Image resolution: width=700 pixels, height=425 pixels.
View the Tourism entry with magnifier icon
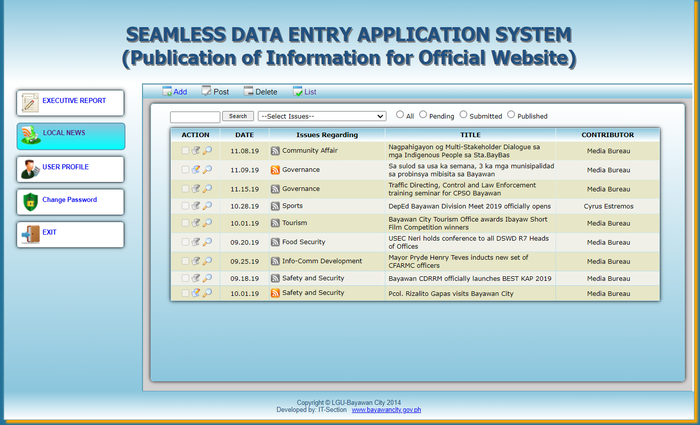(x=207, y=223)
